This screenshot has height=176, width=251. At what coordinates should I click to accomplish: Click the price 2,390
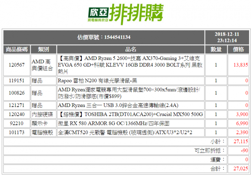click(x=242, y=132)
